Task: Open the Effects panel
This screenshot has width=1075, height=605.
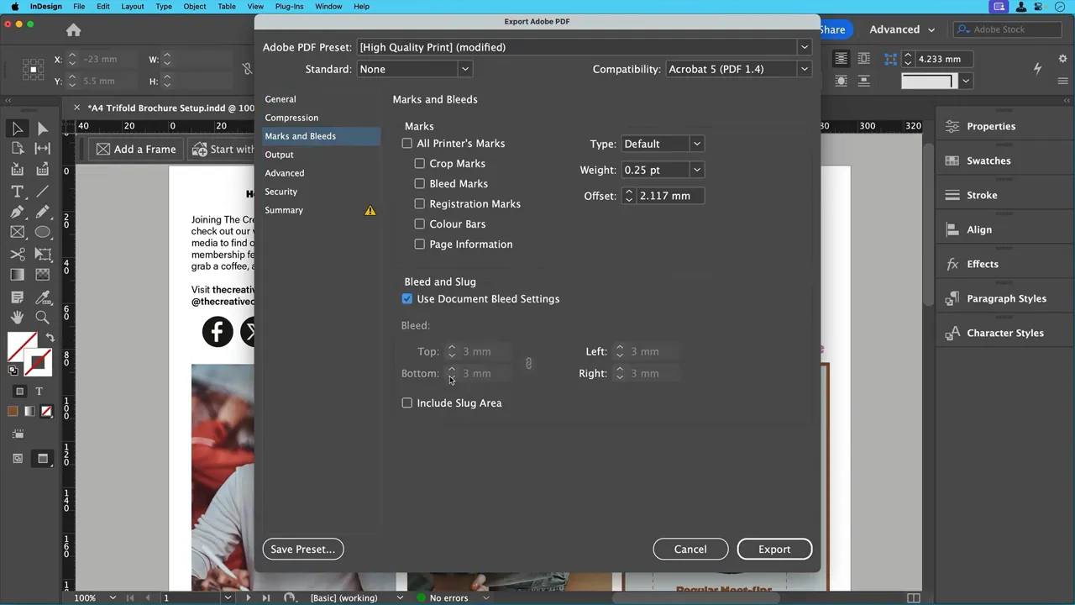Action: [983, 264]
